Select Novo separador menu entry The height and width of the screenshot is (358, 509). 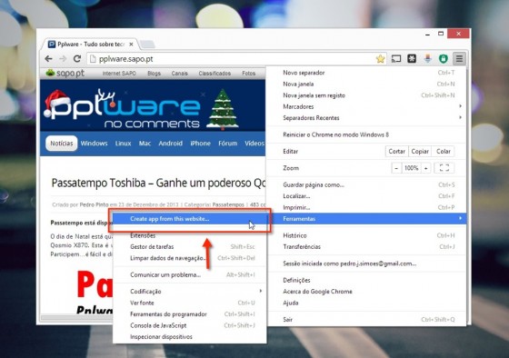366,73
